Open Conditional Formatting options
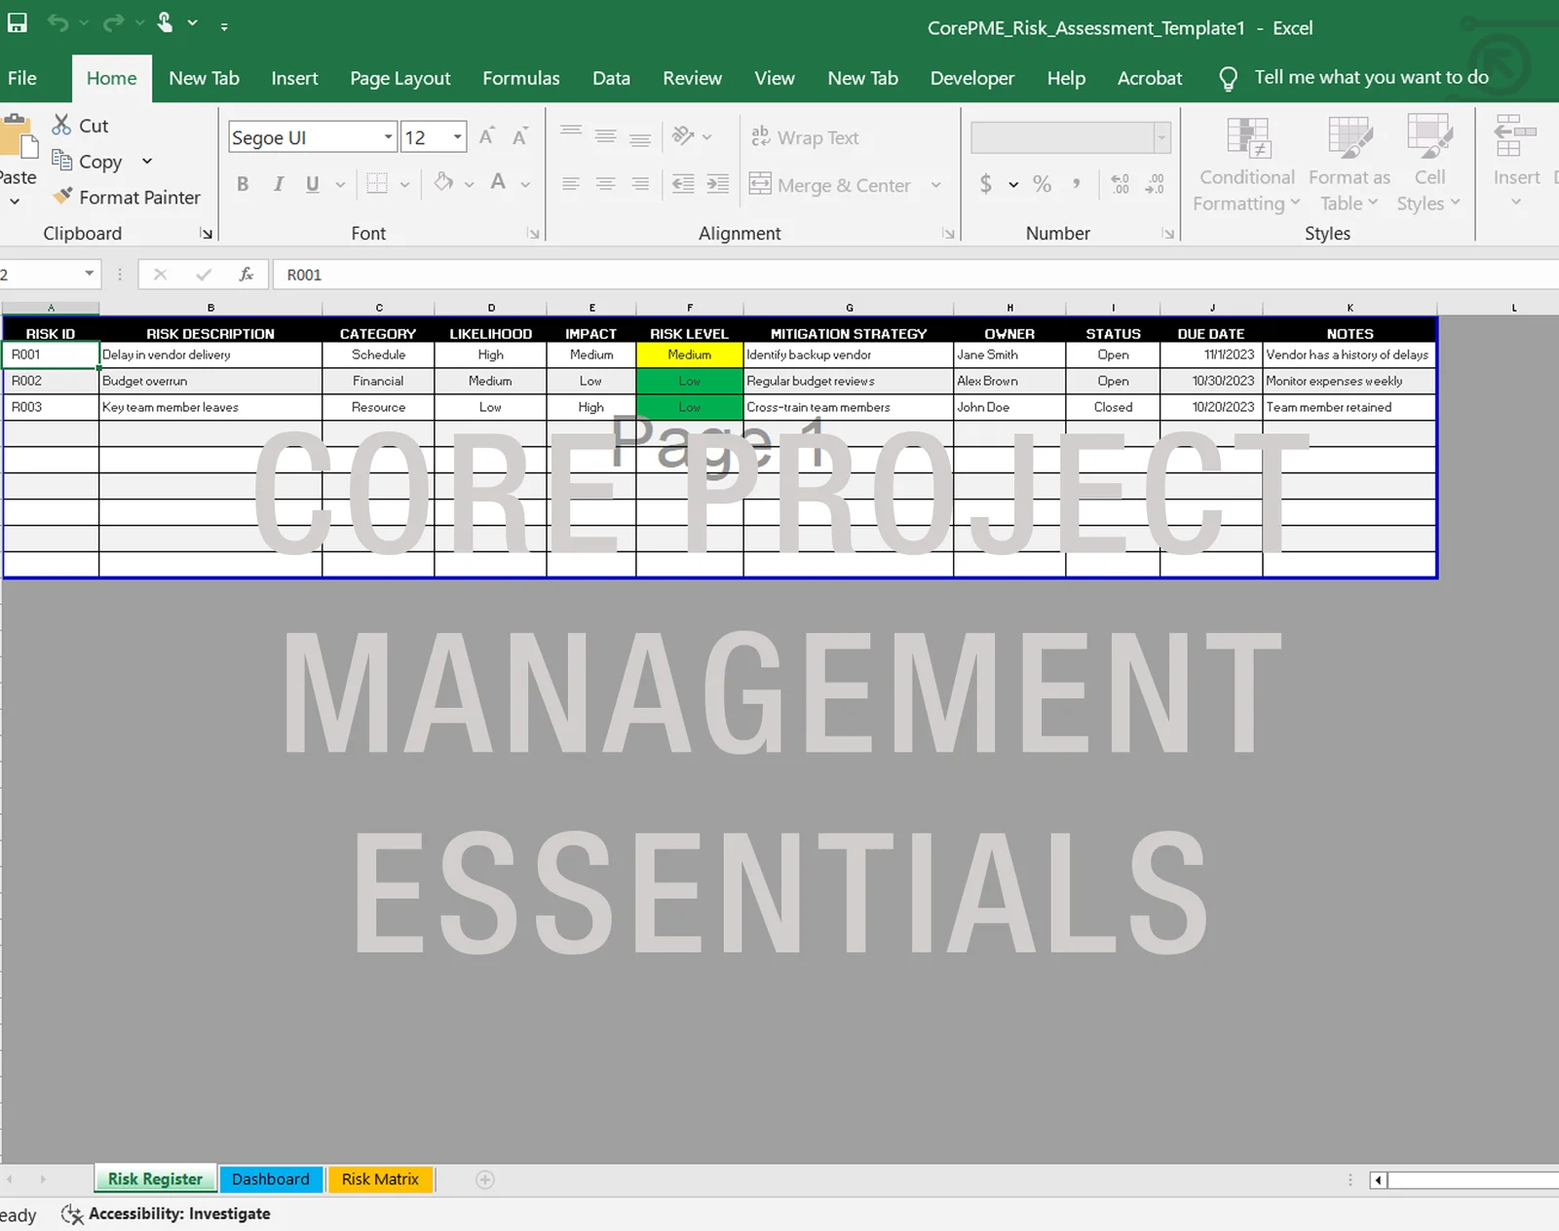Viewport: 1559px width, 1231px height. tap(1246, 164)
